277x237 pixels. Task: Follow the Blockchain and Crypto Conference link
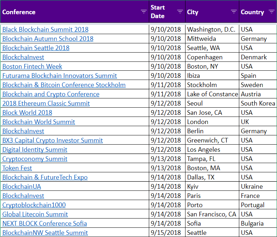(x=51, y=94)
